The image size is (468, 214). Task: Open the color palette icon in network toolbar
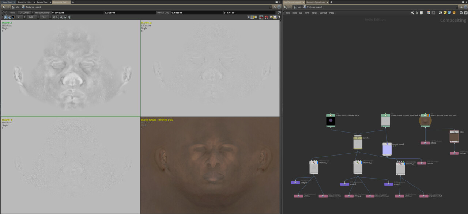point(429,12)
